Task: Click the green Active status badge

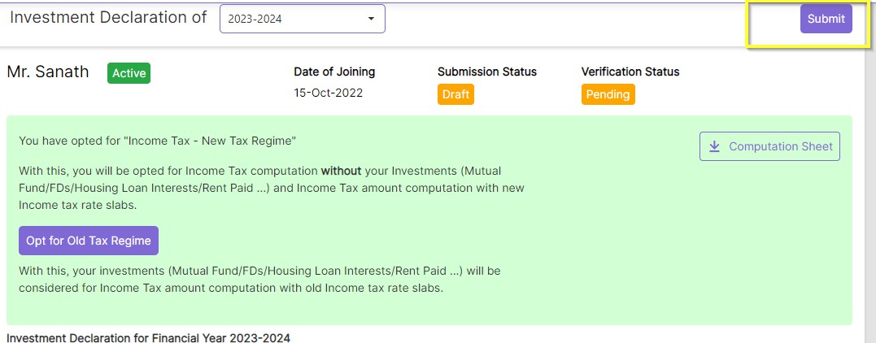Action: 129,73
